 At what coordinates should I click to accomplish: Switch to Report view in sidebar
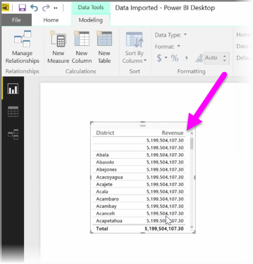tap(13, 89)
